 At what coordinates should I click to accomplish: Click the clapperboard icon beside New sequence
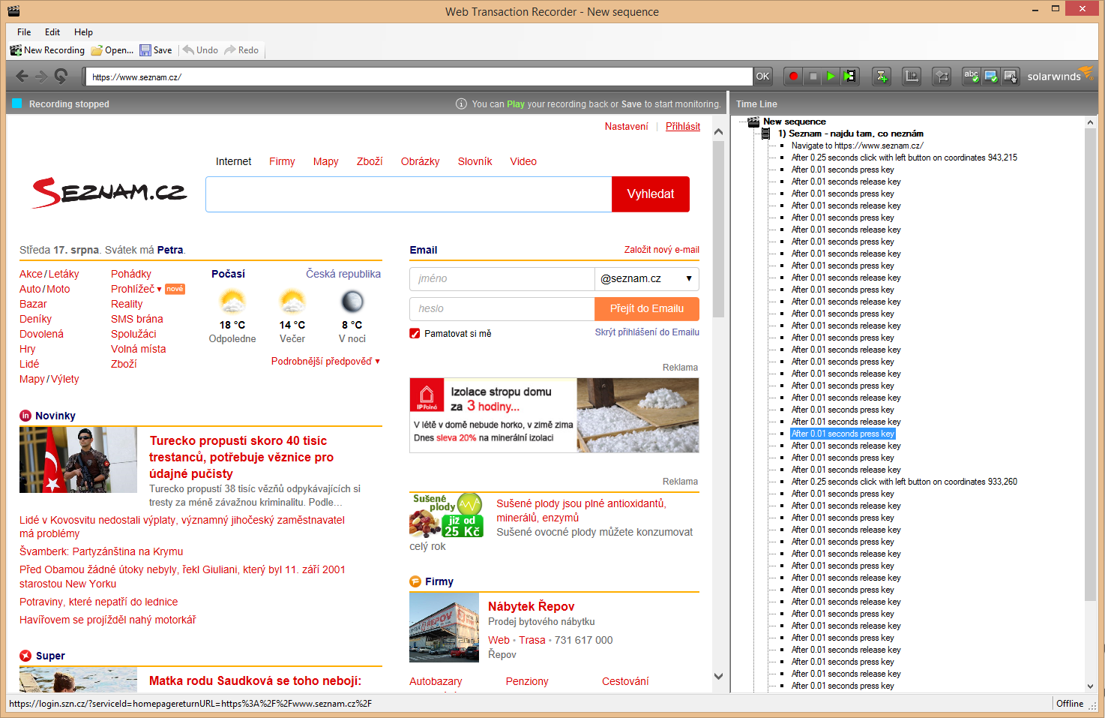pyautogui.click(x=753, y=122)
